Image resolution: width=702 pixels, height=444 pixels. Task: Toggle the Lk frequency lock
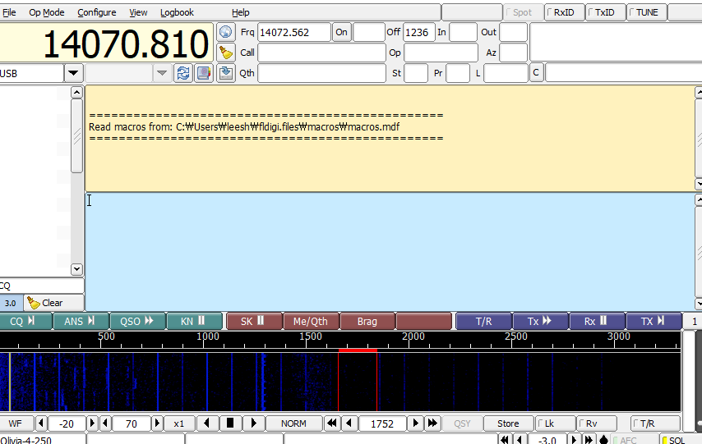(x=555, y=423)
